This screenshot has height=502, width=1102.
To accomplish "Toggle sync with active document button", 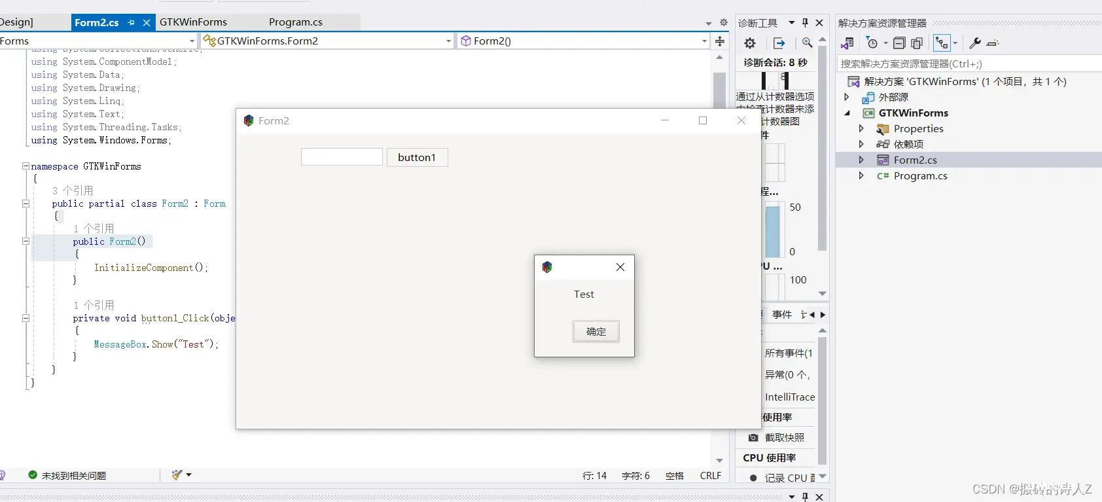I will 942,43.
